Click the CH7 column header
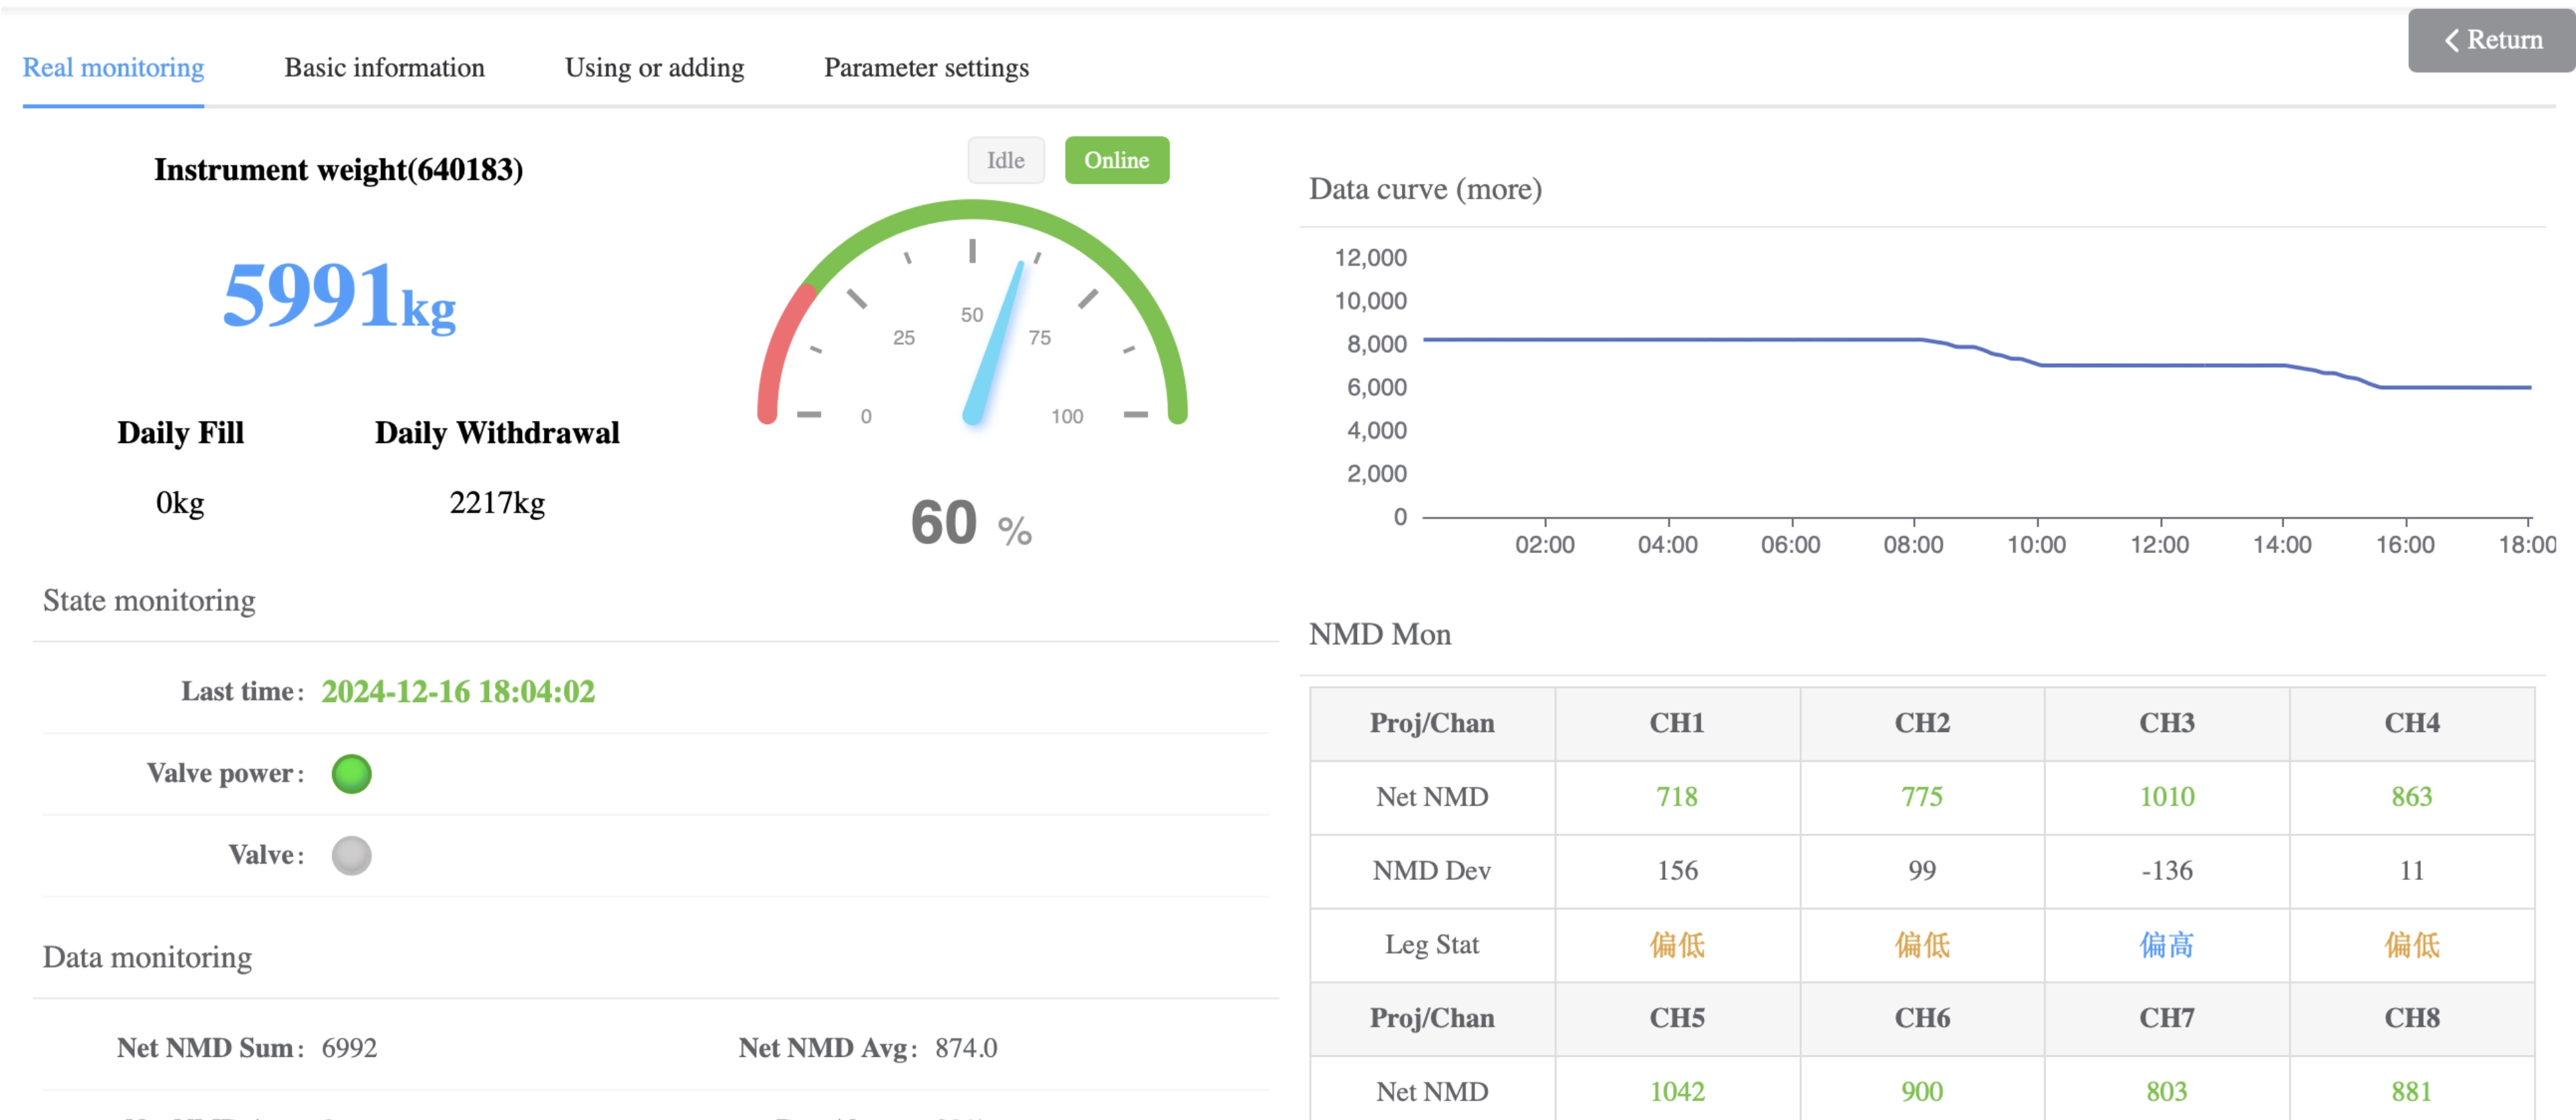The width and height of the screenshot is (2576, 1120). coord(2167,1017)
